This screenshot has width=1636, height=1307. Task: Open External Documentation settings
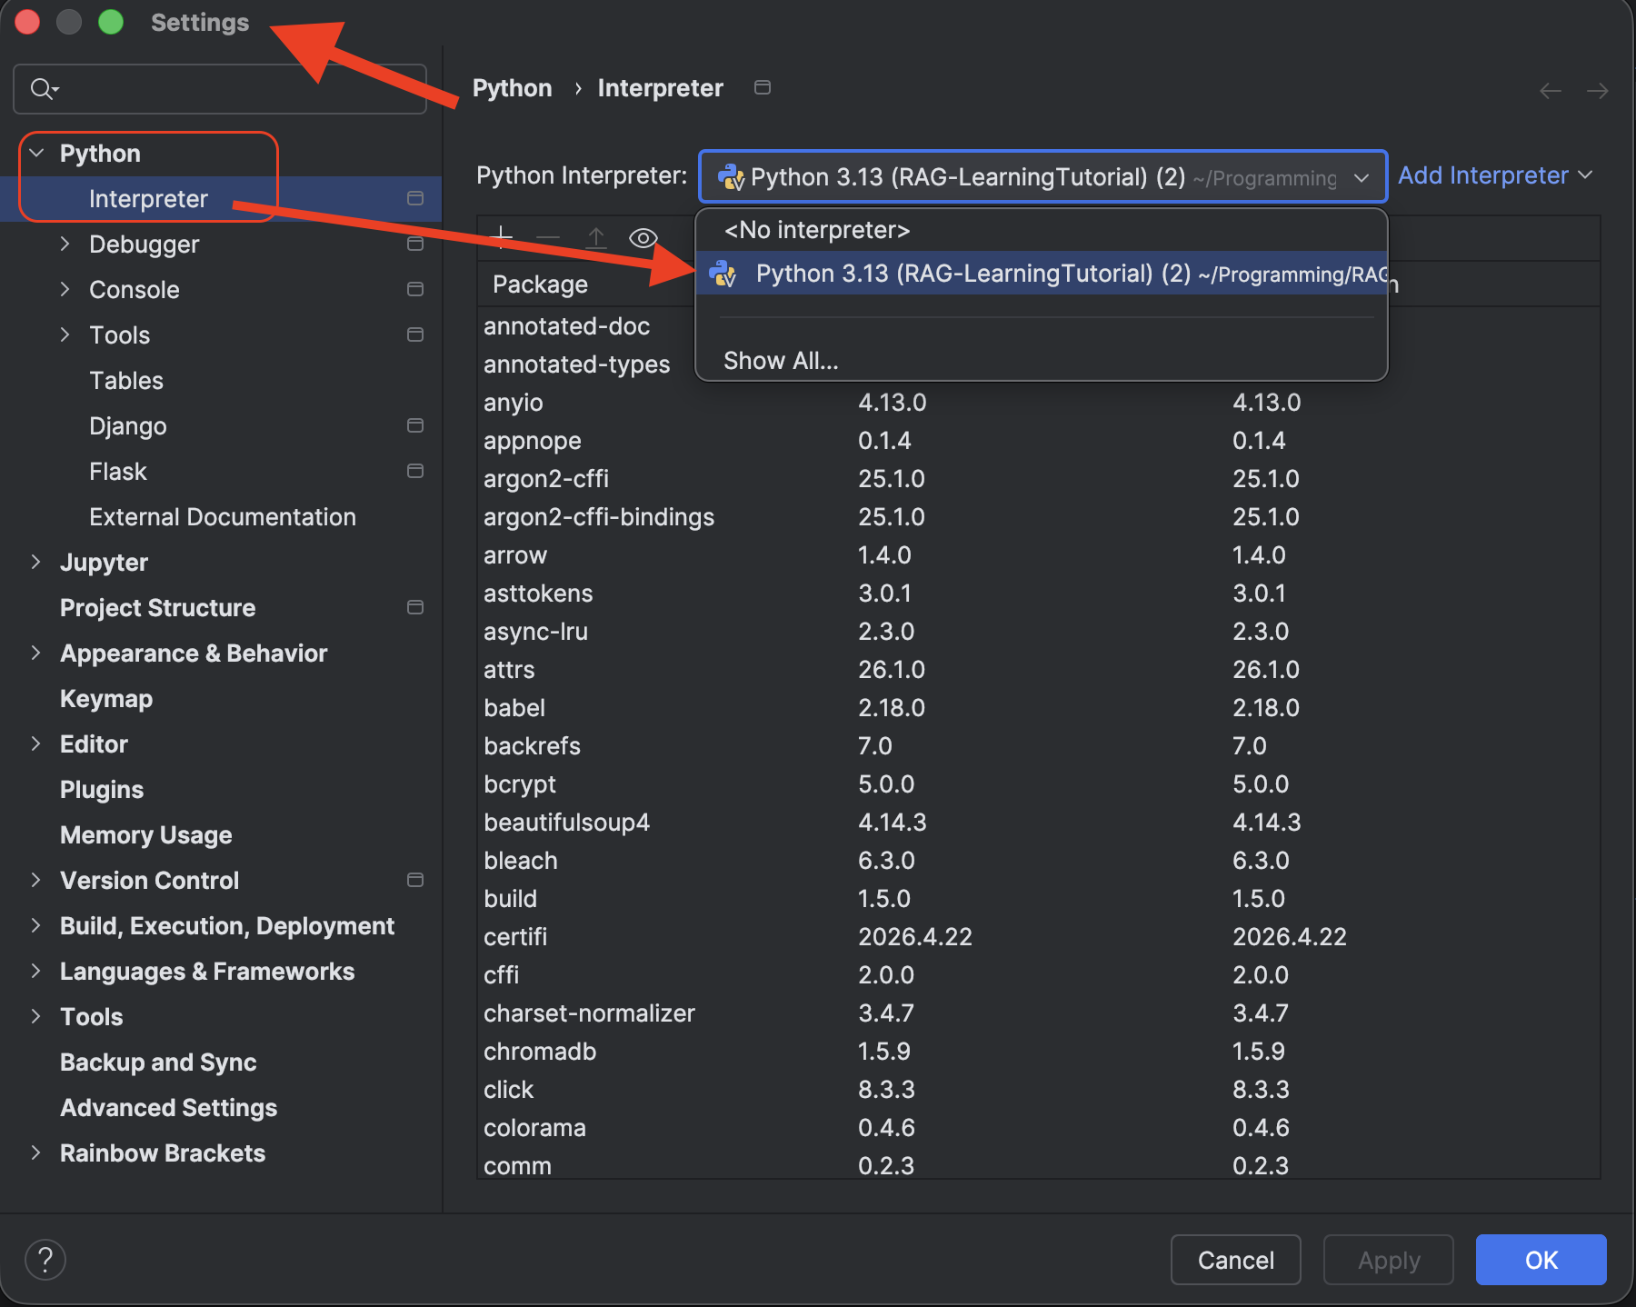point(221,516)
